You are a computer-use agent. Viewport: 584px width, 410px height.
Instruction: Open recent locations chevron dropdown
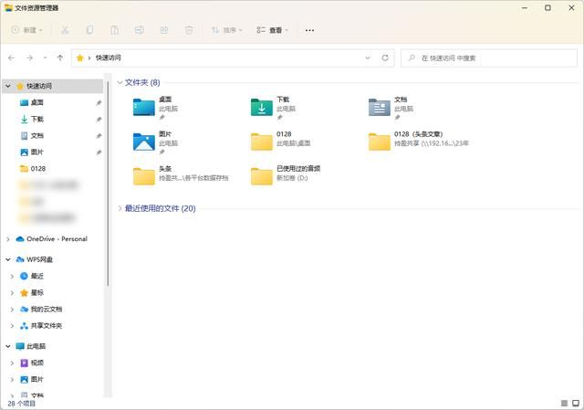tap(45, 58)
